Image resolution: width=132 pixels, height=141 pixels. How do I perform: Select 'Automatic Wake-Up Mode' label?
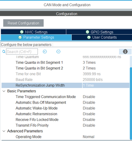[x=37, y=108]
